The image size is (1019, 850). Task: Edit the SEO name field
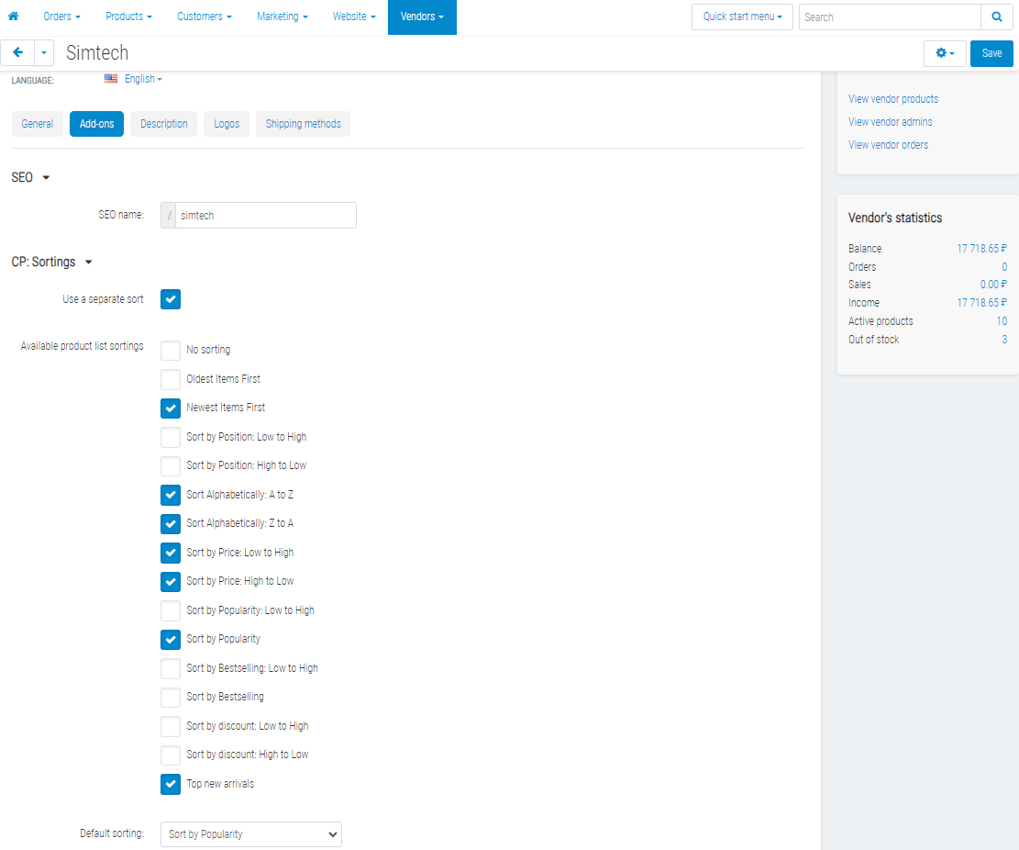[265, 216]
